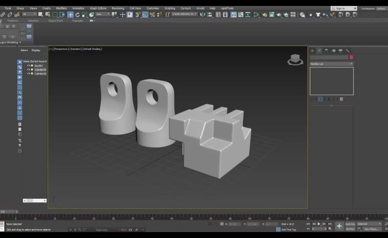The width and height of the screenshot is (388, 238).
Task: Open the Layer Explorer toggle icon
Action: tap(225, 15)
